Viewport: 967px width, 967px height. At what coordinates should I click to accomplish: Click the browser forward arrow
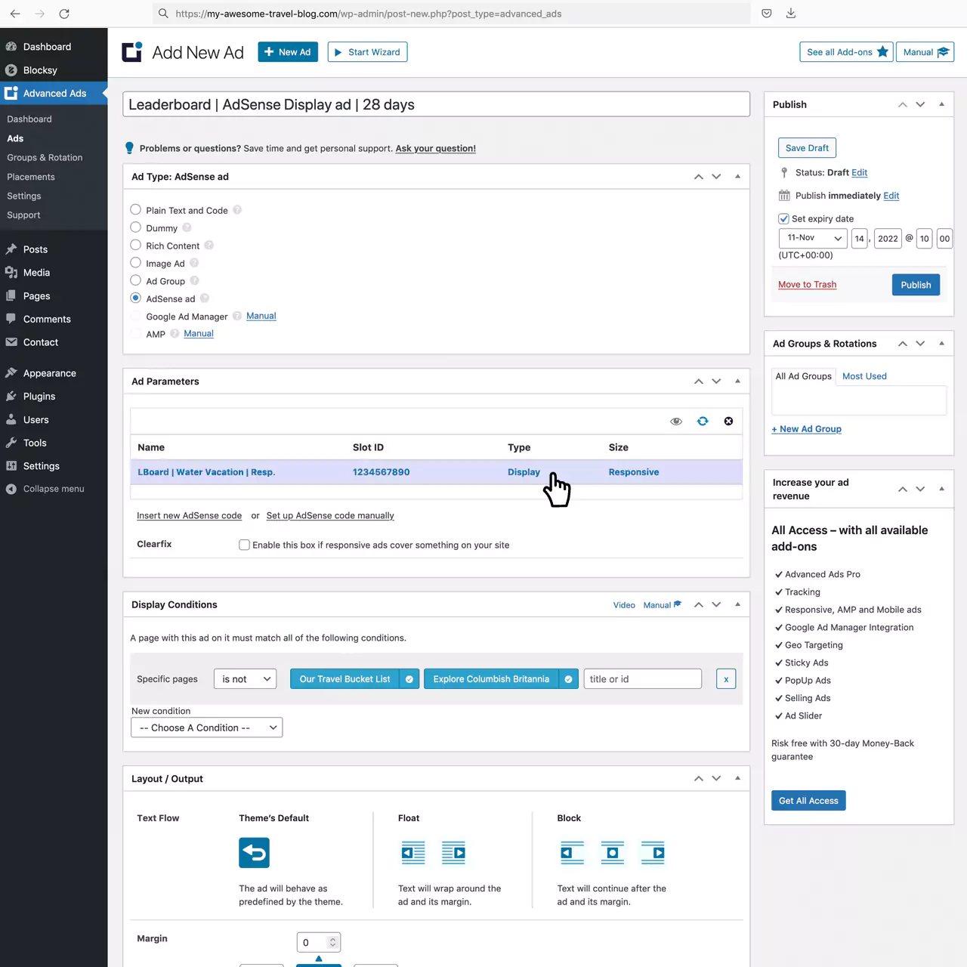(x=40, y=14)
